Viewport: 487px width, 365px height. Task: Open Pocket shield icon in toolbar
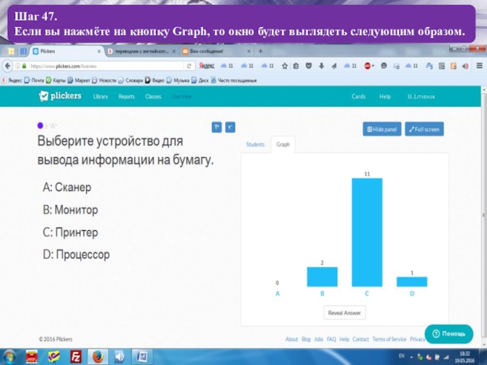click(309, 66)
